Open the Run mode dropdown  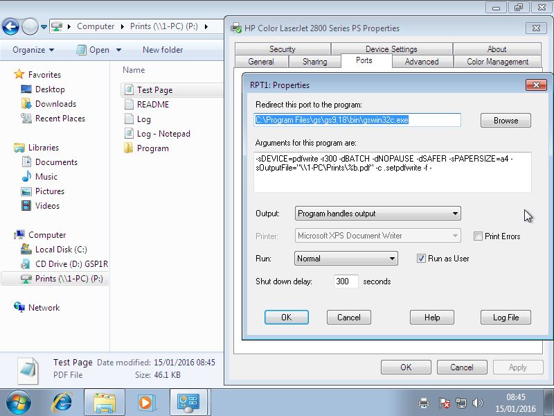tap(346, 258)
